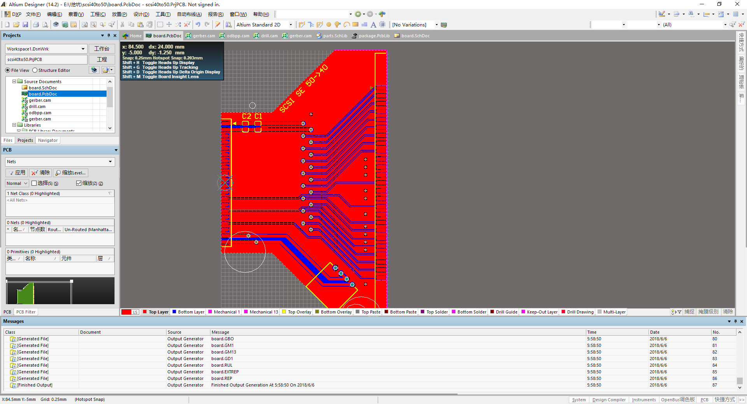Image resolution: width=747 pixels, height=404 pixels.
Task: Switch to the PCB Filter panel tab
Action: click(26, 312)
